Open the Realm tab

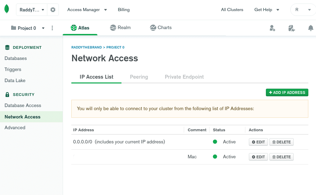(120, 28)
